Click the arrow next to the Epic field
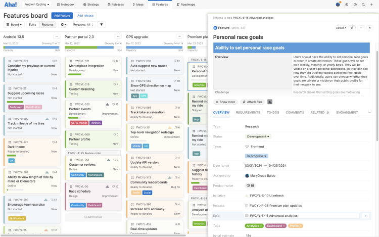The width and height of the screenshot is (379, 237). pos(365,216)
